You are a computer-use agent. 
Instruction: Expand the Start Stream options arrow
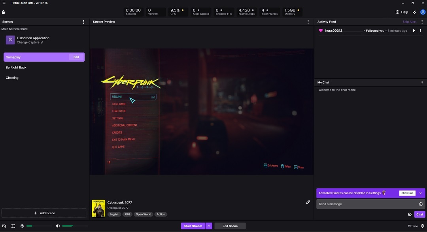coord(209,226)
